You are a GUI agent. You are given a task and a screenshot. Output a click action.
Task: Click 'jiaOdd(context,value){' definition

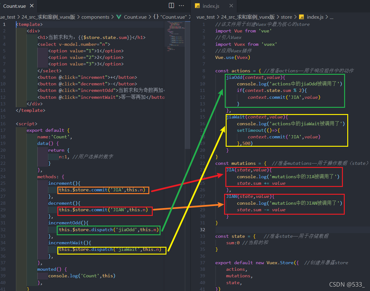point(256,77)
